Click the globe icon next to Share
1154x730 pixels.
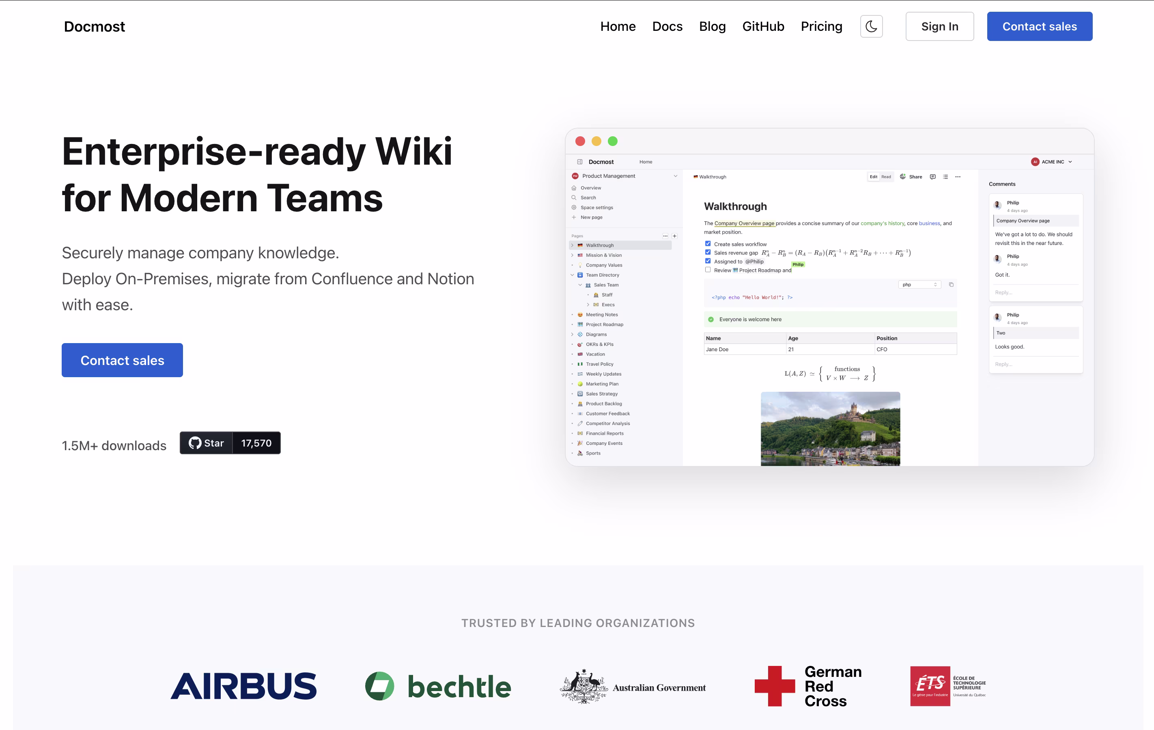902,177
